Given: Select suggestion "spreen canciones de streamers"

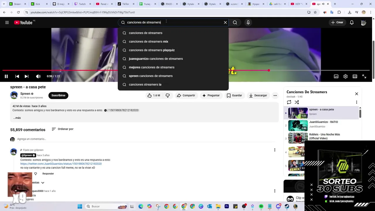Looking at the screenshot, I should 173,76.
